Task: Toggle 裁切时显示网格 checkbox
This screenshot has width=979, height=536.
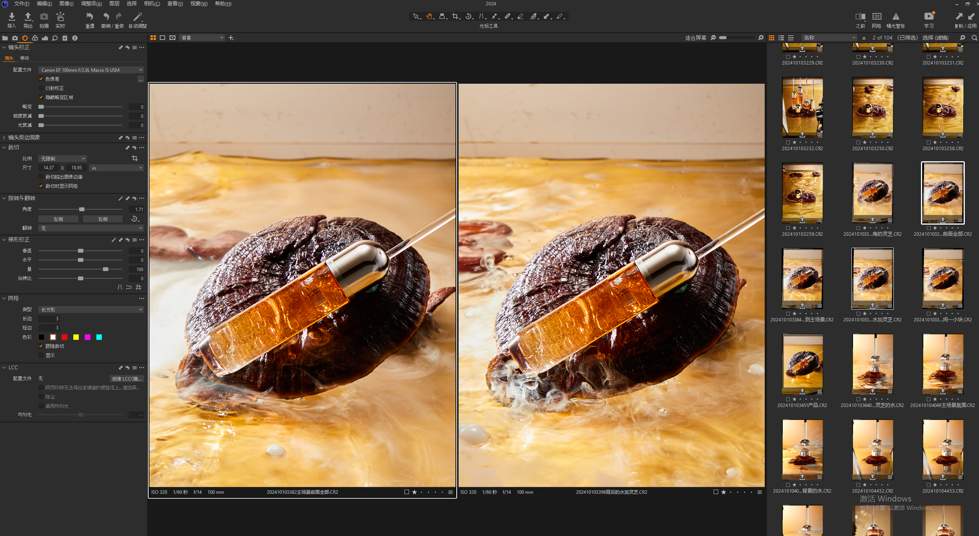Action: click(41, 186)
